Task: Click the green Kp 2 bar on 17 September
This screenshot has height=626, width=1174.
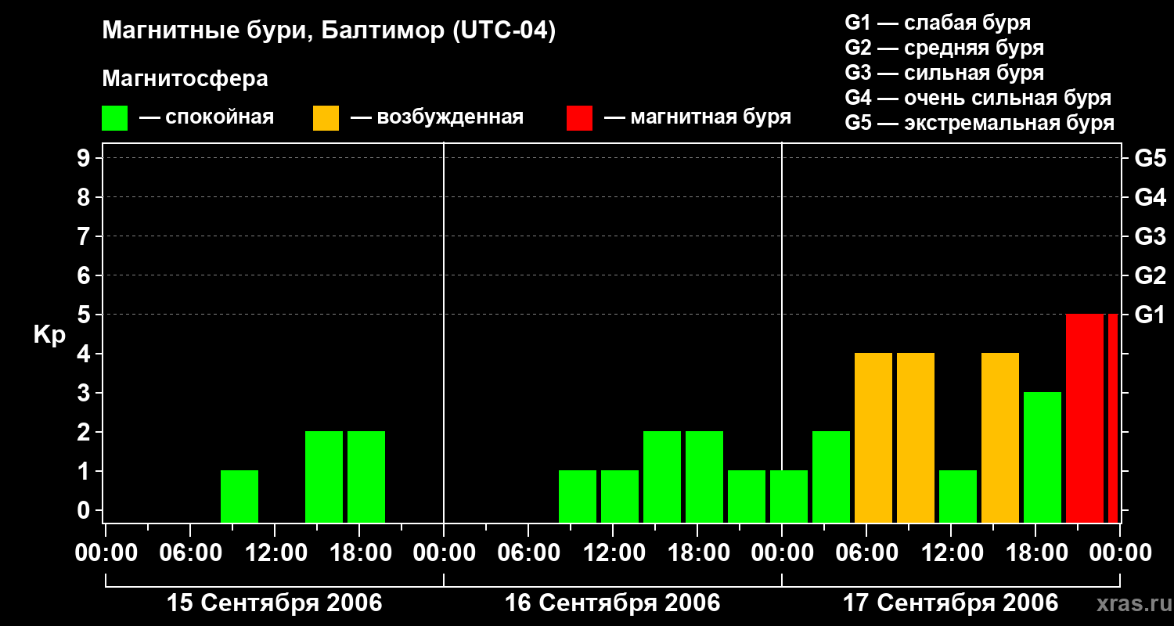Action: [831, 477]
